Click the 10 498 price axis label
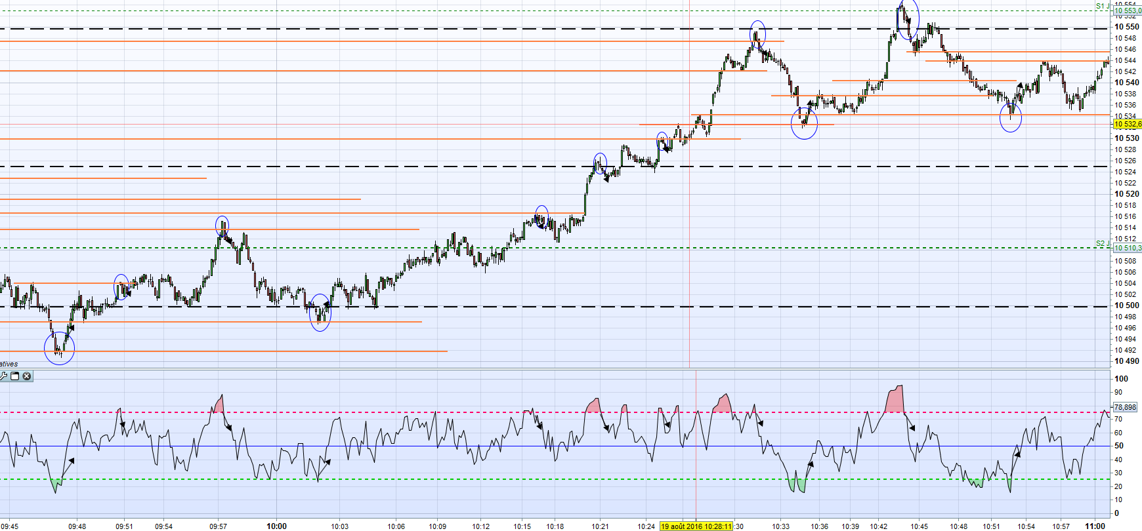The height and width of the screenshot is (531, 1142). coord(1126,317)
